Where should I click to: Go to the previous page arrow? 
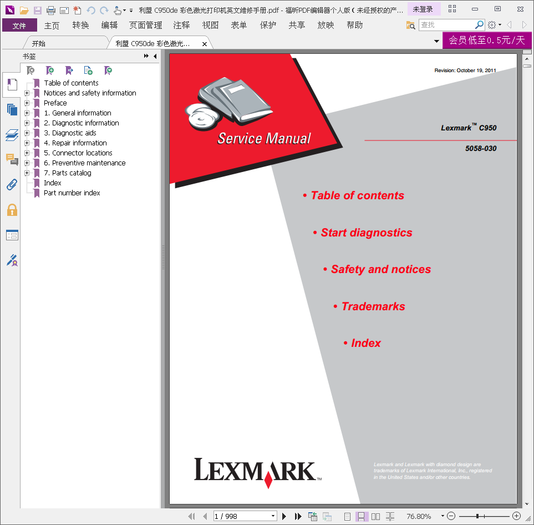pos(205,516)
